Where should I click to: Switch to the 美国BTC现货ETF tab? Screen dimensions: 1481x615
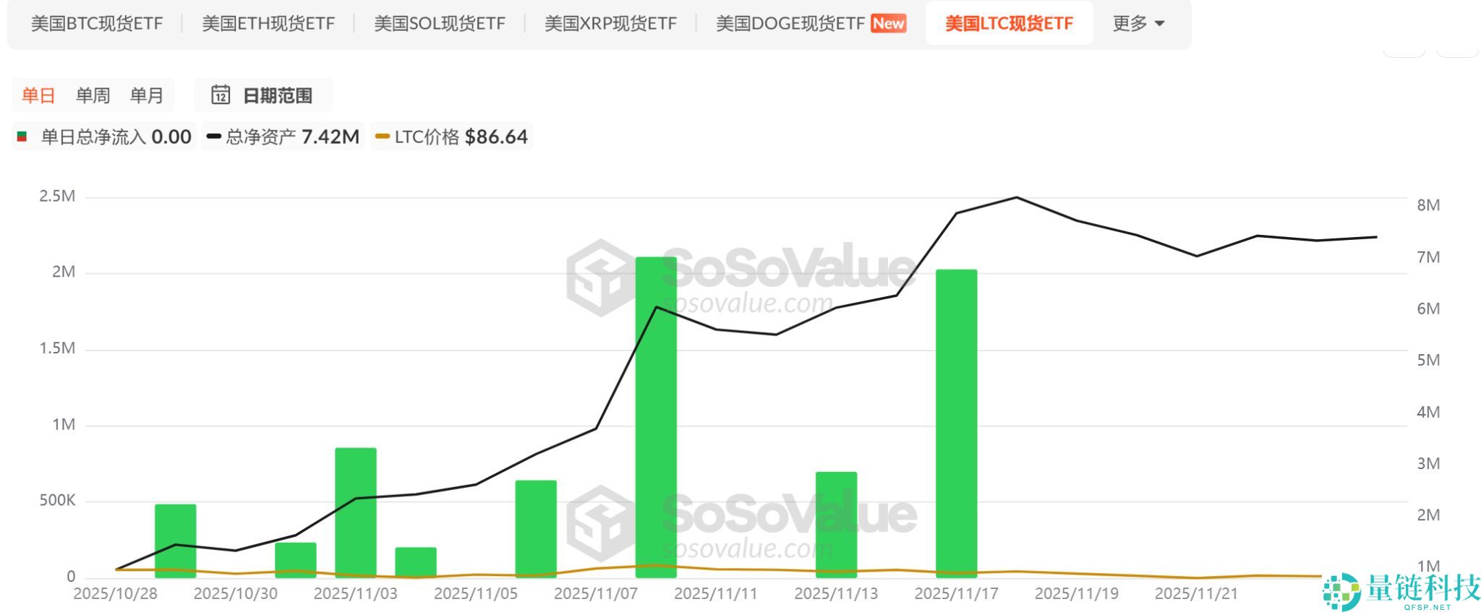point(97,23)
